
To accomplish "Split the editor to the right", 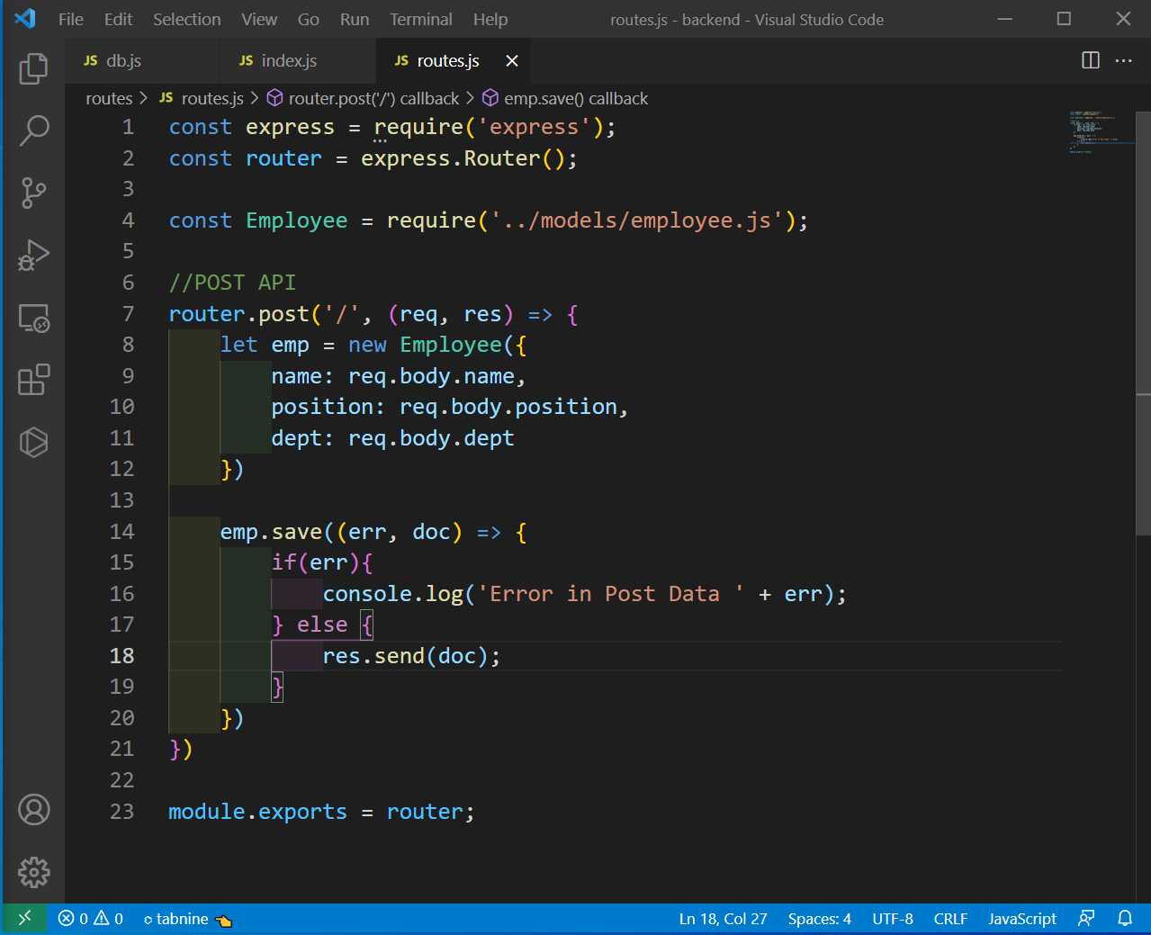I will click(1090, 60).
